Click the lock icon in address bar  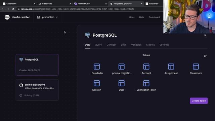click(19, 9)
